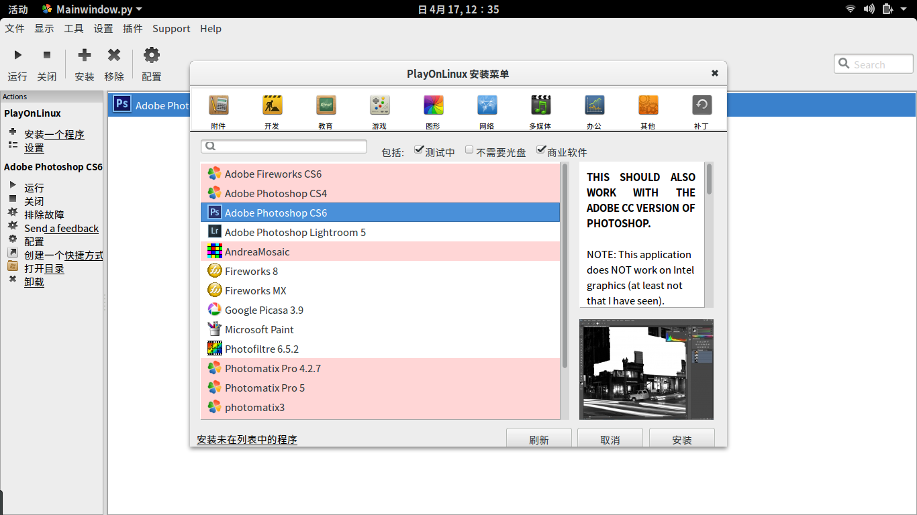This screenshot has width=917, height=515.
Task: Click the 运行 run toolbar icon
Action: pos(17,55)
